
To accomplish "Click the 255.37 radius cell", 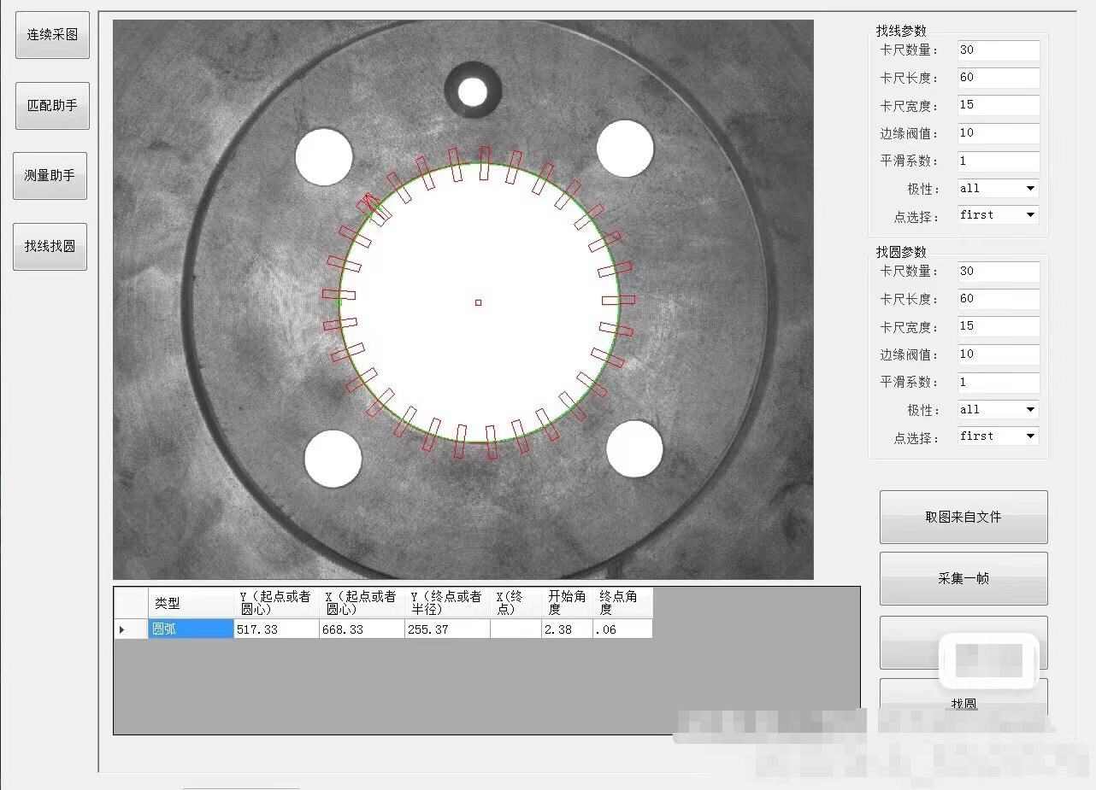I will point(447,629).
